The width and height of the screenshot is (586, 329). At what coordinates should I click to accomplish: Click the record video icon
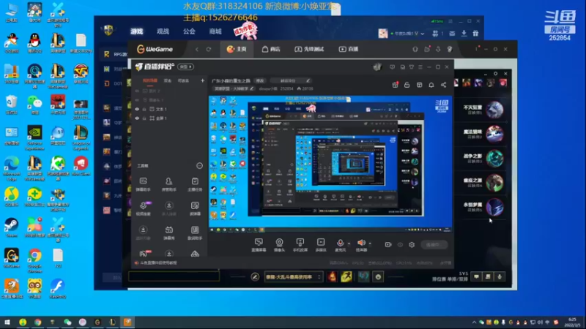coord(388,245)
